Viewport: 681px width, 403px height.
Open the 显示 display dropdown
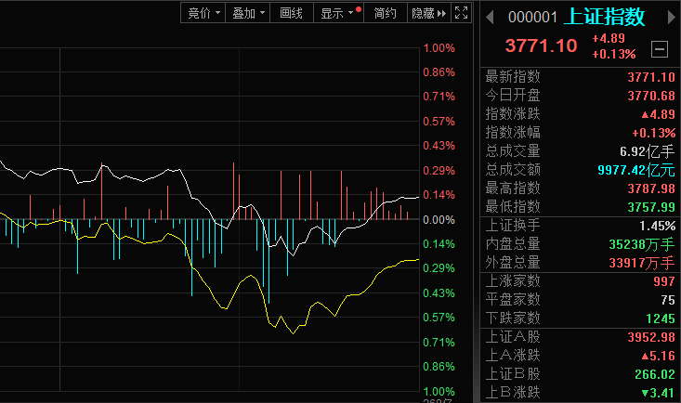point(338,13)
